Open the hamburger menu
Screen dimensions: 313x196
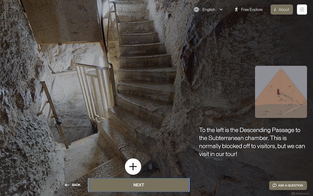click(302, 9)
